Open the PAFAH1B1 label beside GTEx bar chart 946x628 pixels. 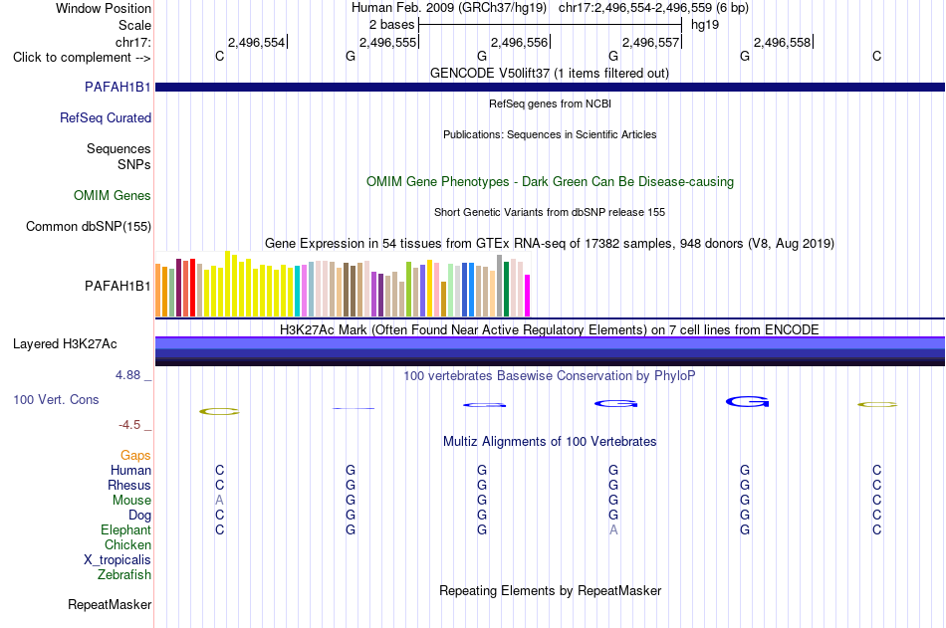coord(118,286)
